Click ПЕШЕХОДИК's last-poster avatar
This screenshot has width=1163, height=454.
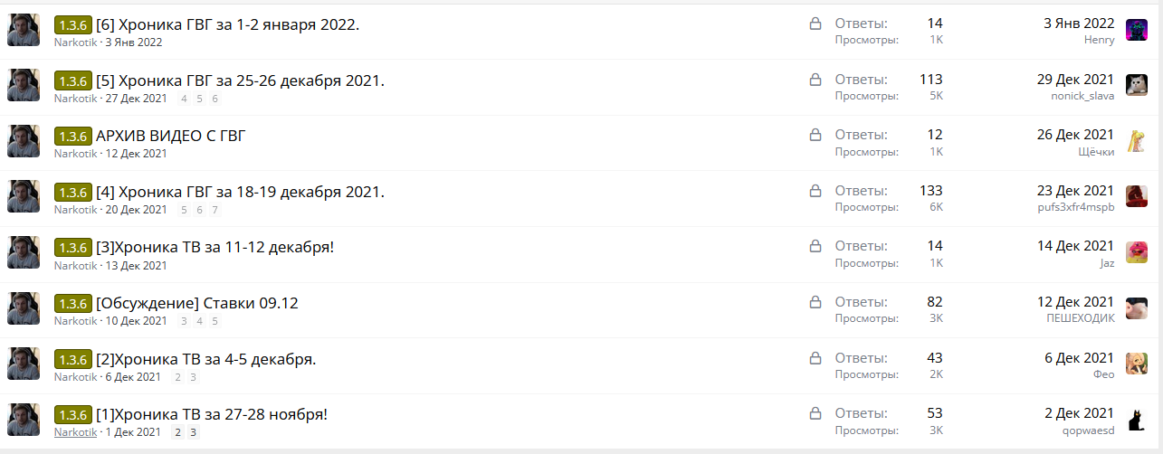click(1137, 308)
